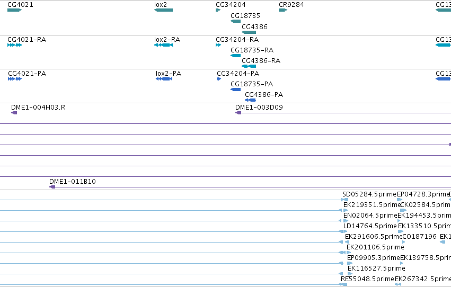
Task: Click the CG18735-PA protein bar
Action: tap(235, 89)
